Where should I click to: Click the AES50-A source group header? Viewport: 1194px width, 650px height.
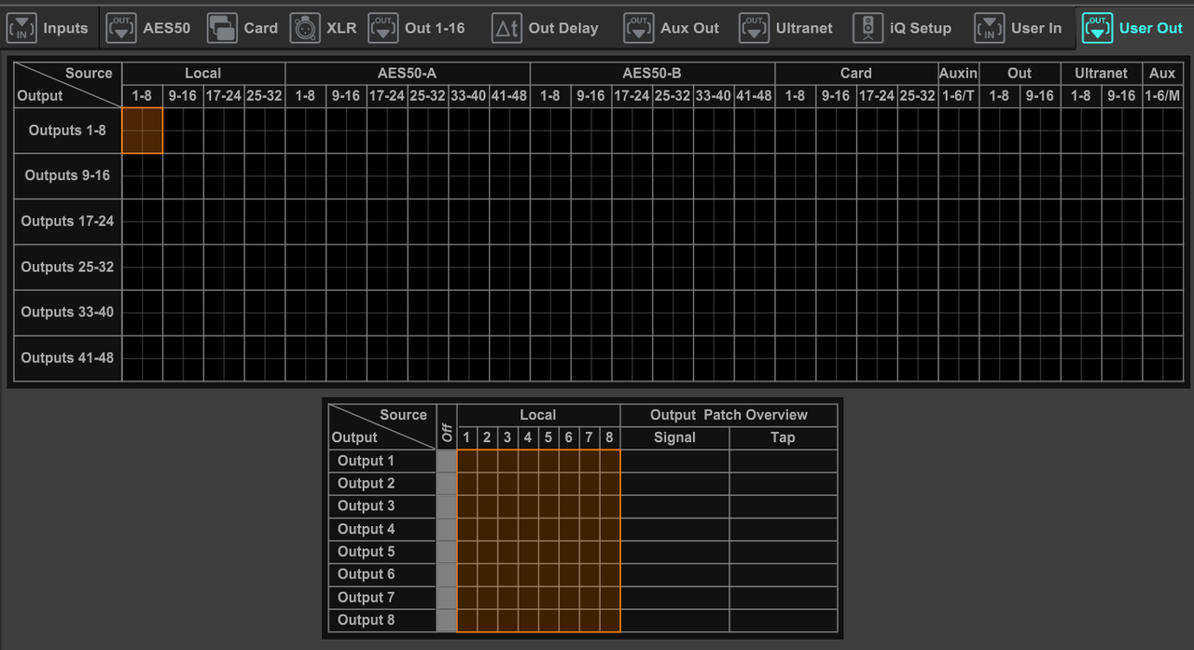tap(408, 73)
